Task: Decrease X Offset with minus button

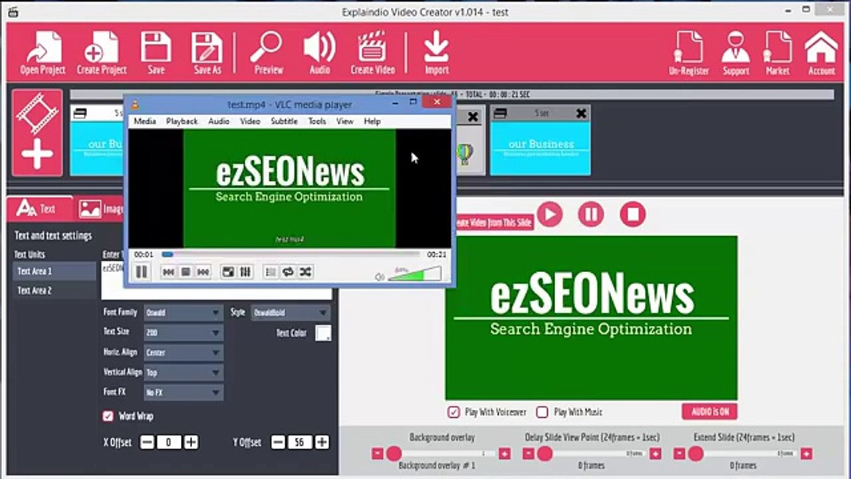Action: (148, 442)
